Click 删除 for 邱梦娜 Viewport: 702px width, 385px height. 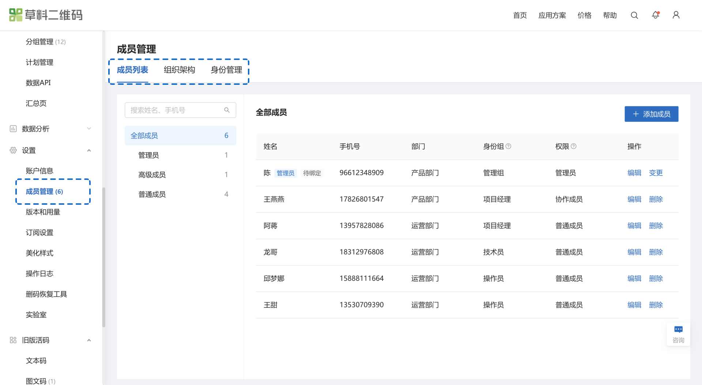656,279
